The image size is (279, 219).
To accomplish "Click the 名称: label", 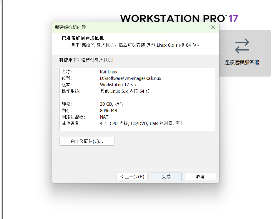I will coord(67,72).
